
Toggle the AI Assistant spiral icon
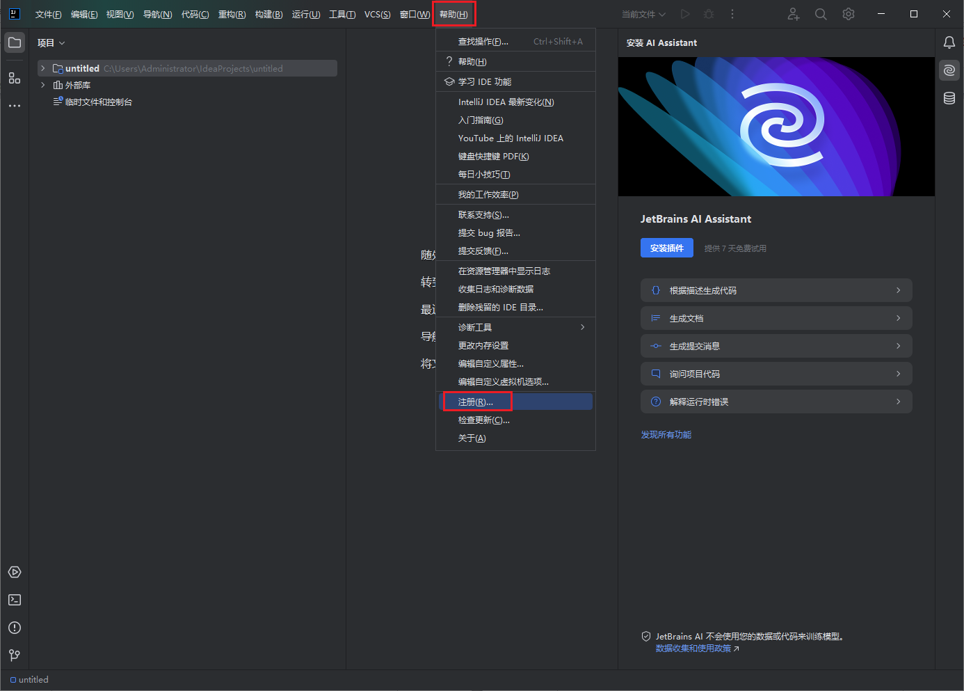949,70
